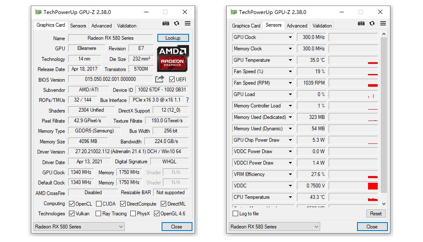
Task: Toggle the OpenCL checkbox
Action: coord(72,203)
